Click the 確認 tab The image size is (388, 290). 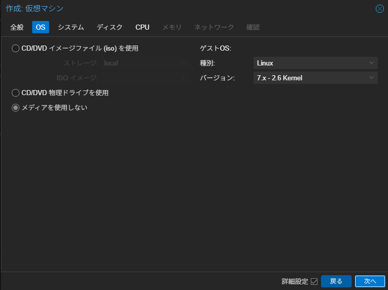point(253,27)
